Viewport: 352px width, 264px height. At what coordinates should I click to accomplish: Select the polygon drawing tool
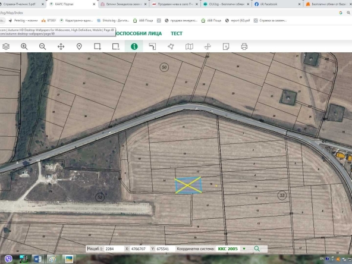171,46
